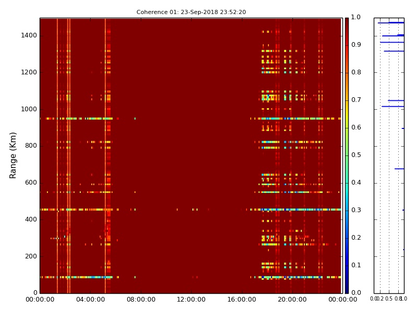This screenshot has height=312, width=417.
Task: Select the colorbar's 0.1 tick label
Action: coord(355,265)
